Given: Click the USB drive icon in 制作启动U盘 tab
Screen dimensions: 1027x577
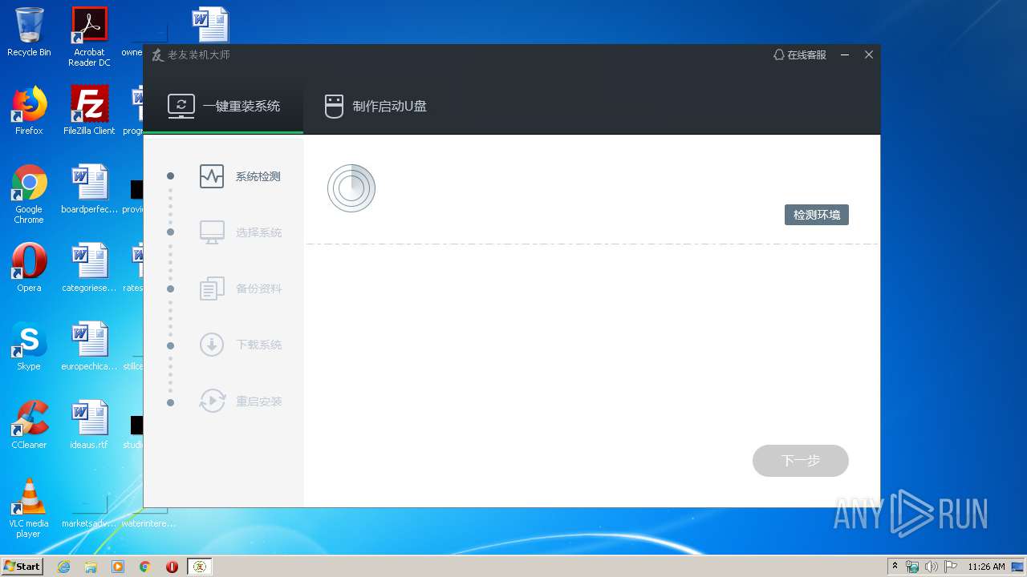Looking at the screenshot, I should pos(334,106).
